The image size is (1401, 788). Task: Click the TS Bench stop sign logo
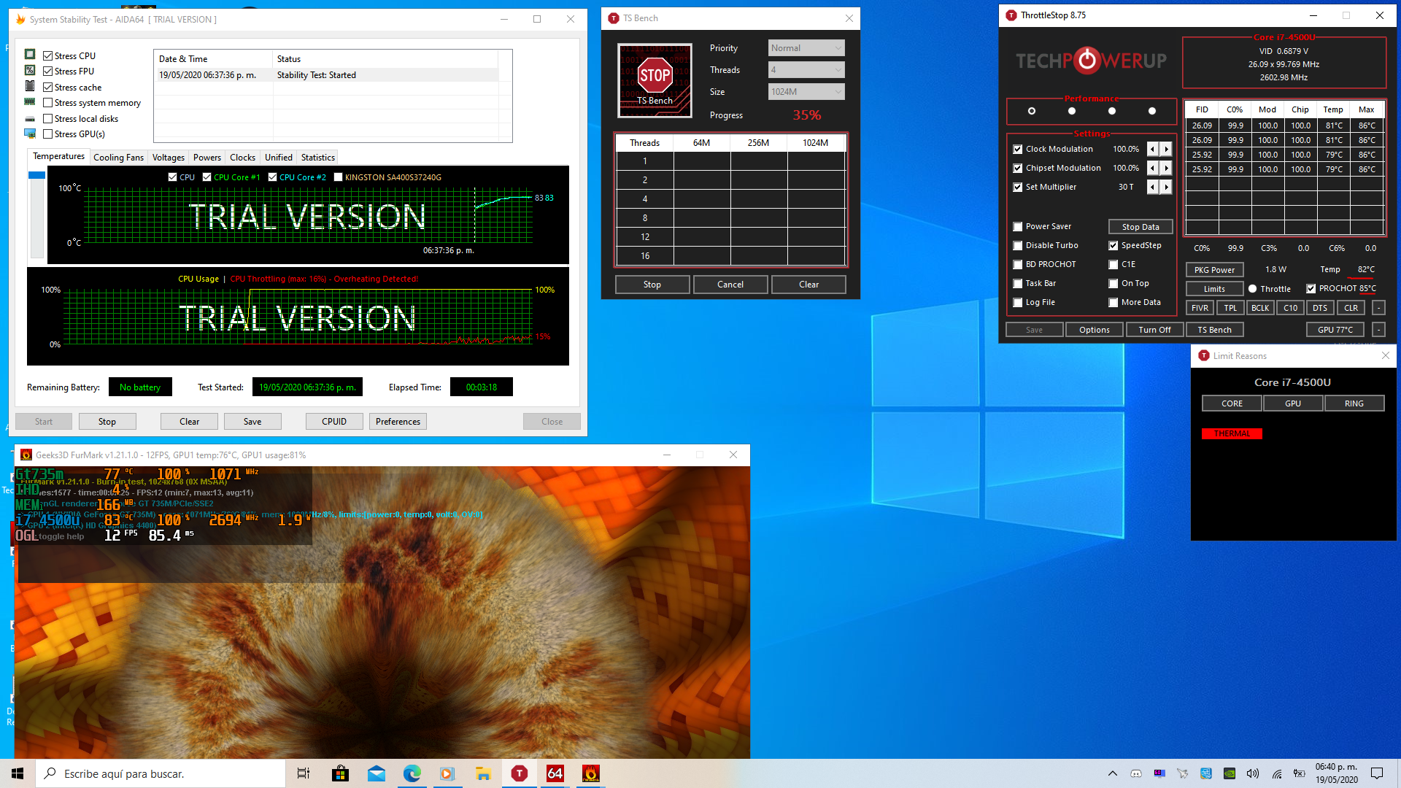655,80
